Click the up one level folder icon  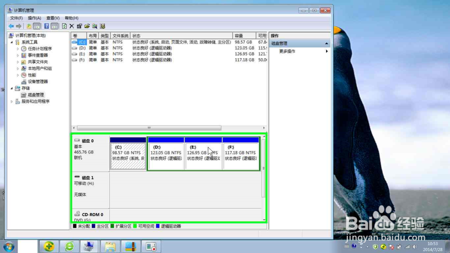pos(29,26)
